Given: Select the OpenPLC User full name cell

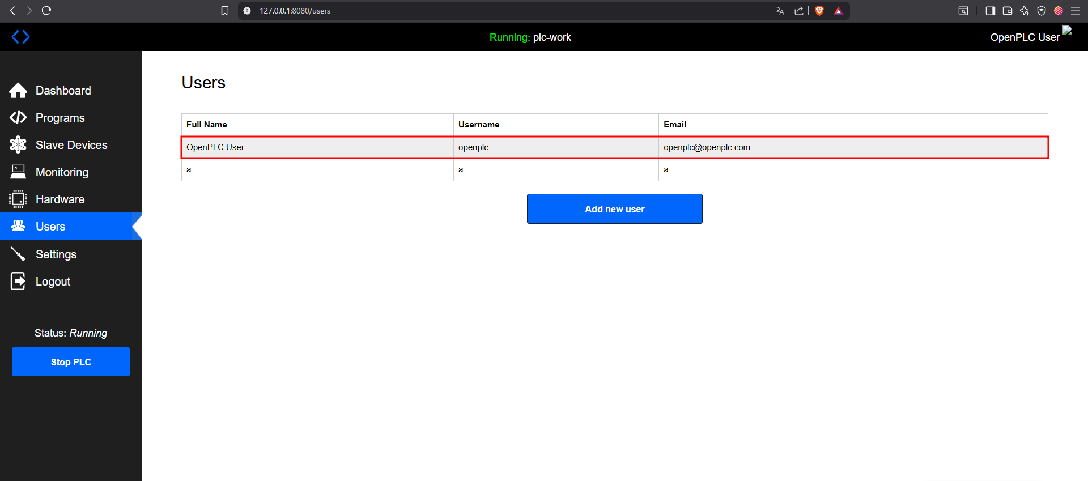Looking at the screenshot, I should coord(317,147).
